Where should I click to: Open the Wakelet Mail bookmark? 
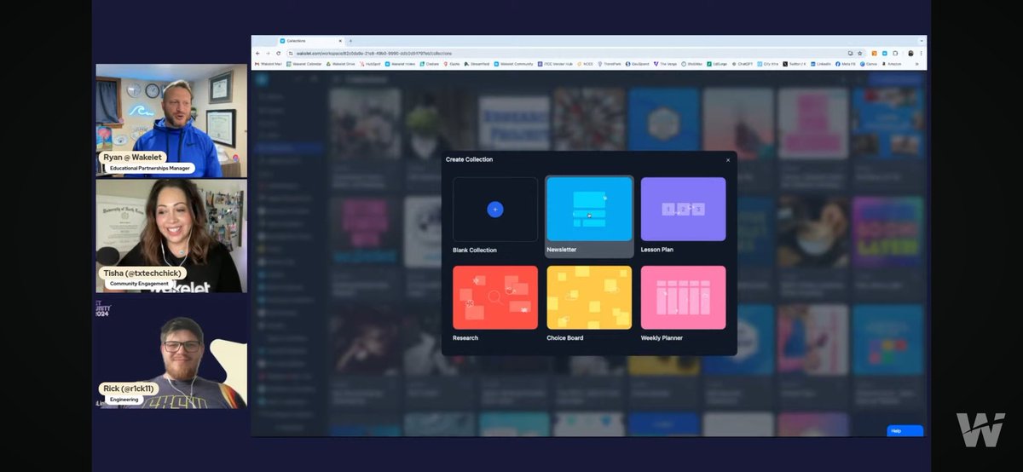click(268, 64)
